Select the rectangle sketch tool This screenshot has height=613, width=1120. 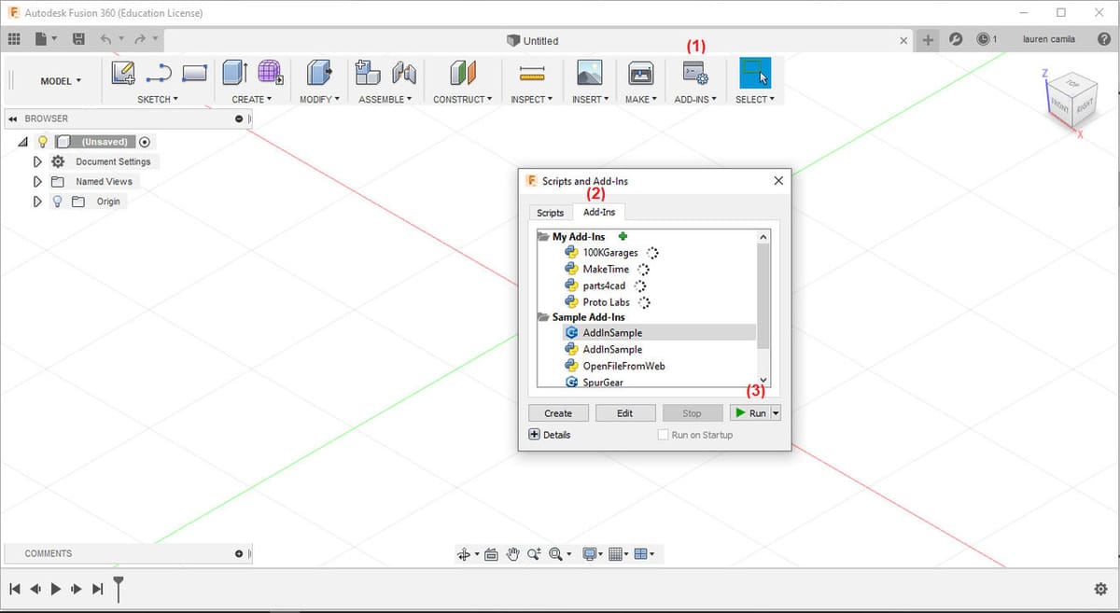pyautogui.click(x=194, y=73)
